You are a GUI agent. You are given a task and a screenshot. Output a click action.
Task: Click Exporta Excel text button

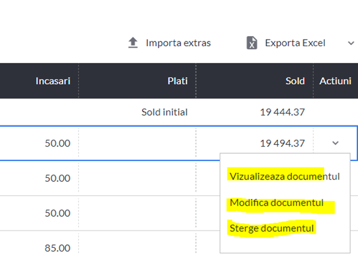[x=295, y=43]
